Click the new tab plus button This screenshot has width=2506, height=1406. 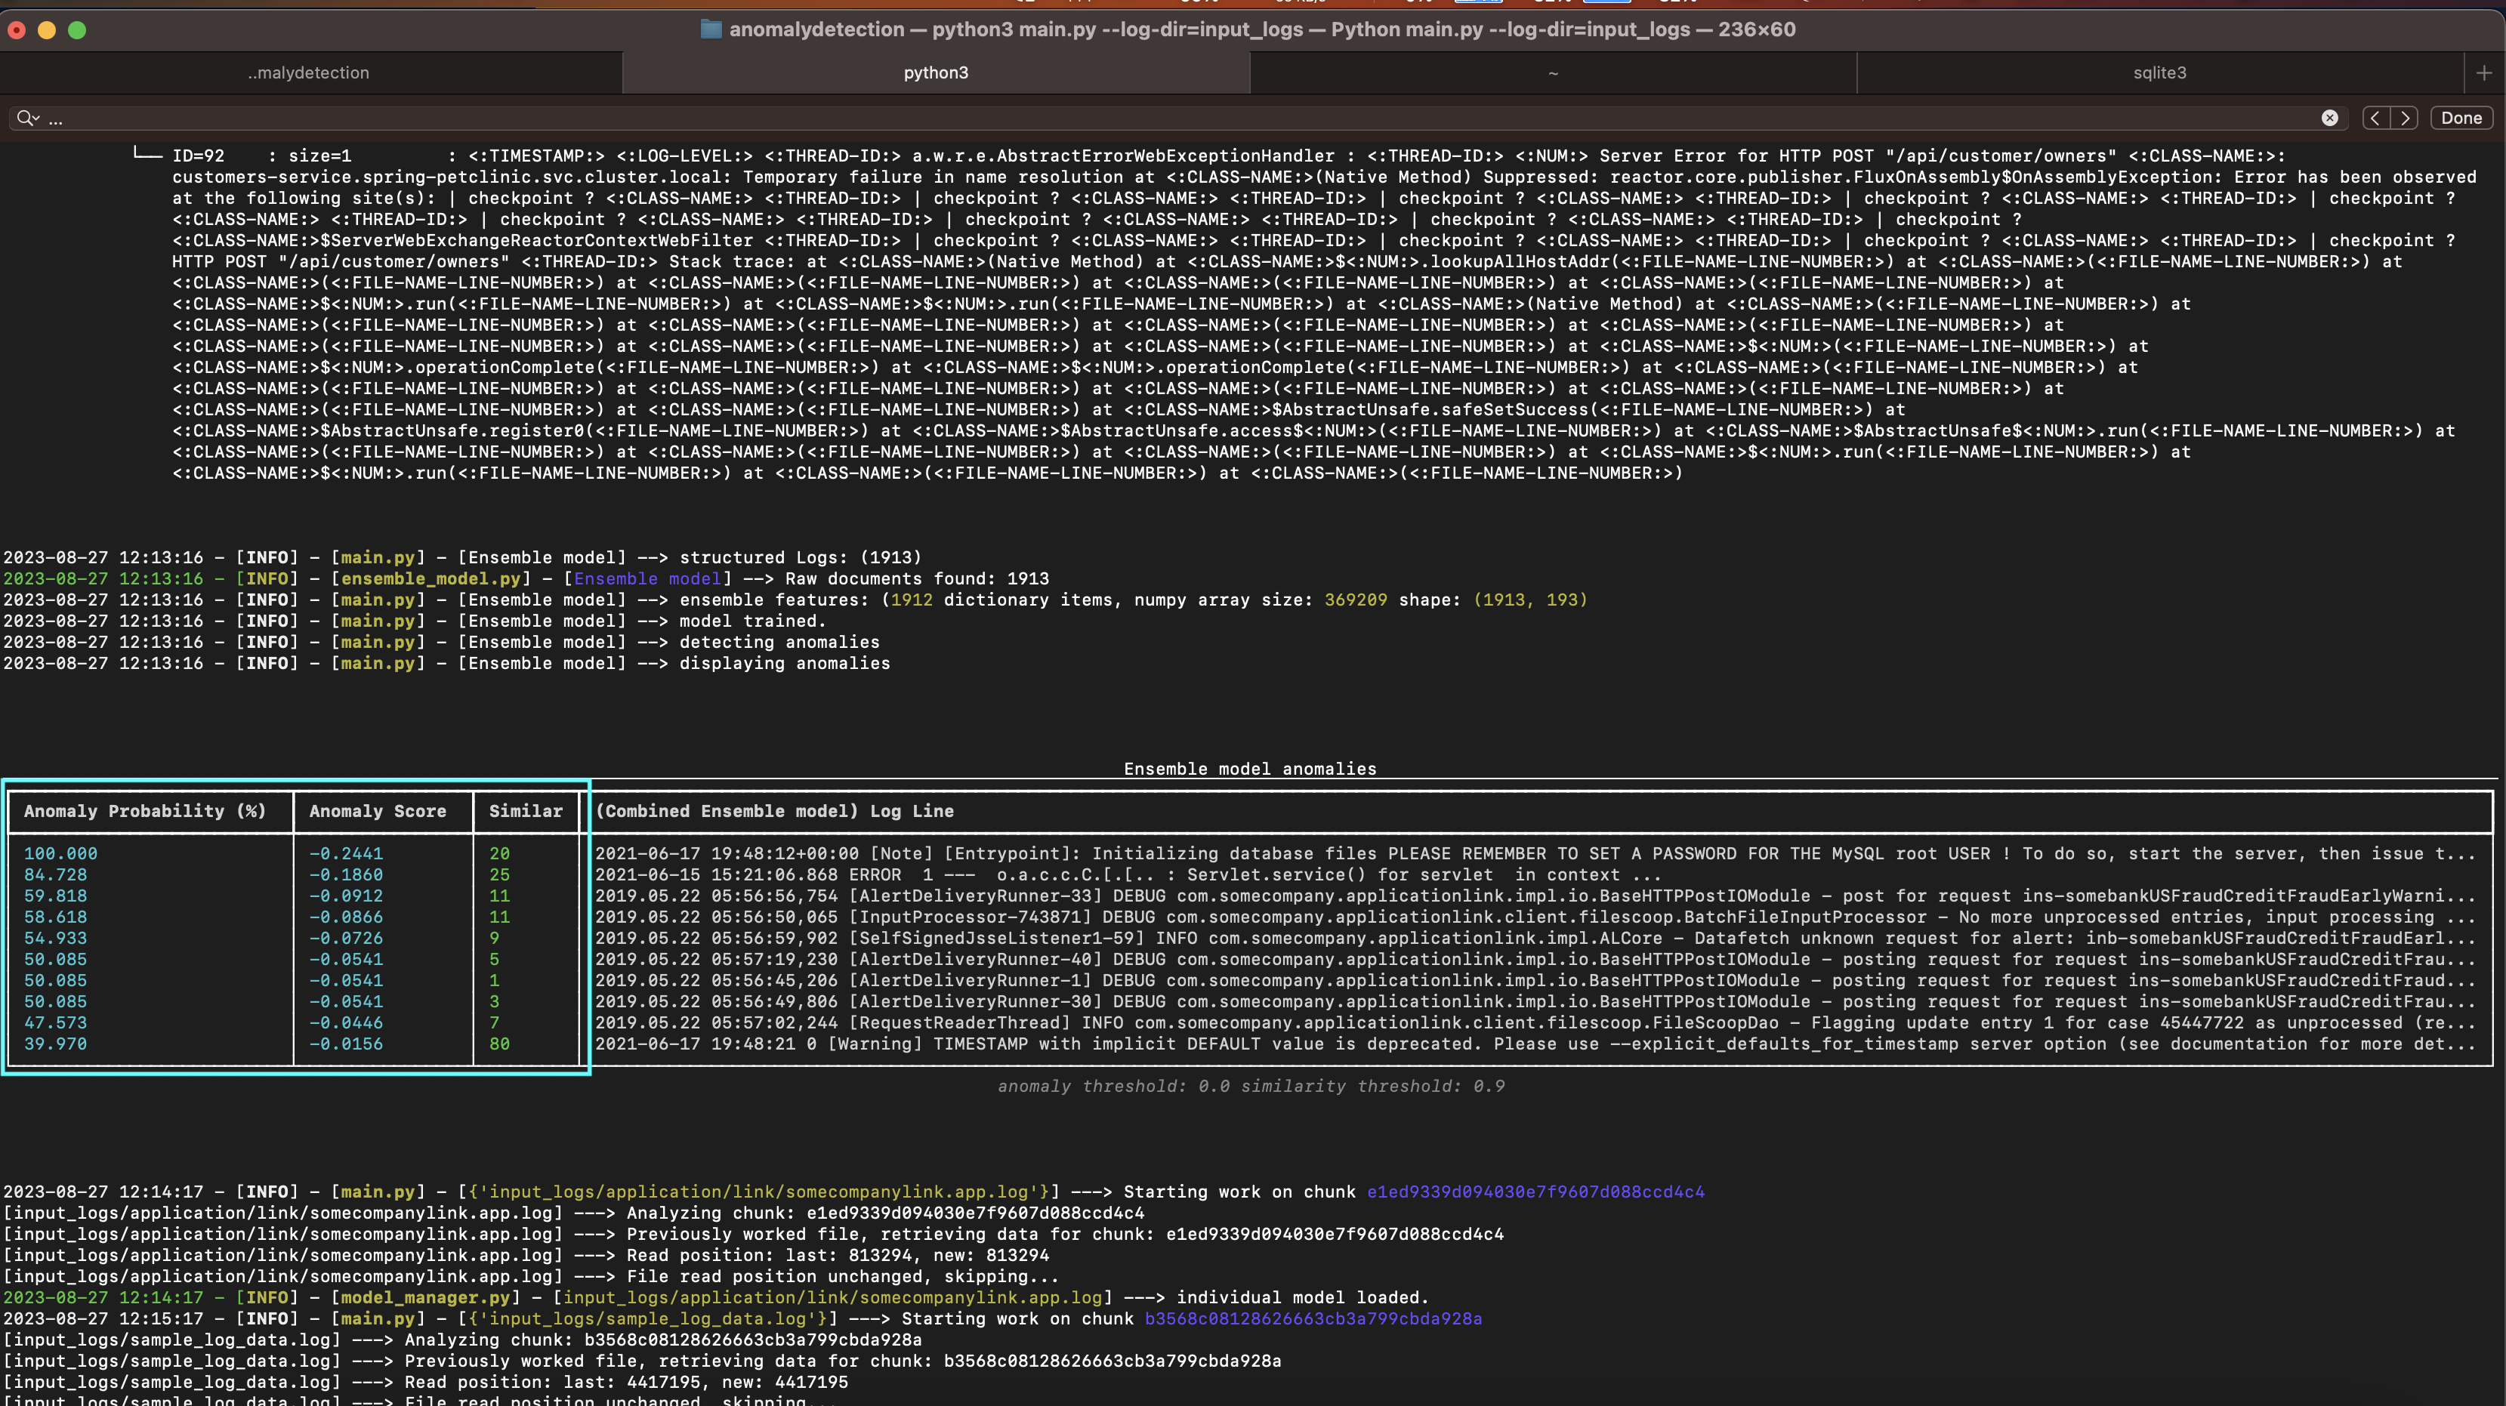click(2483, 73)
